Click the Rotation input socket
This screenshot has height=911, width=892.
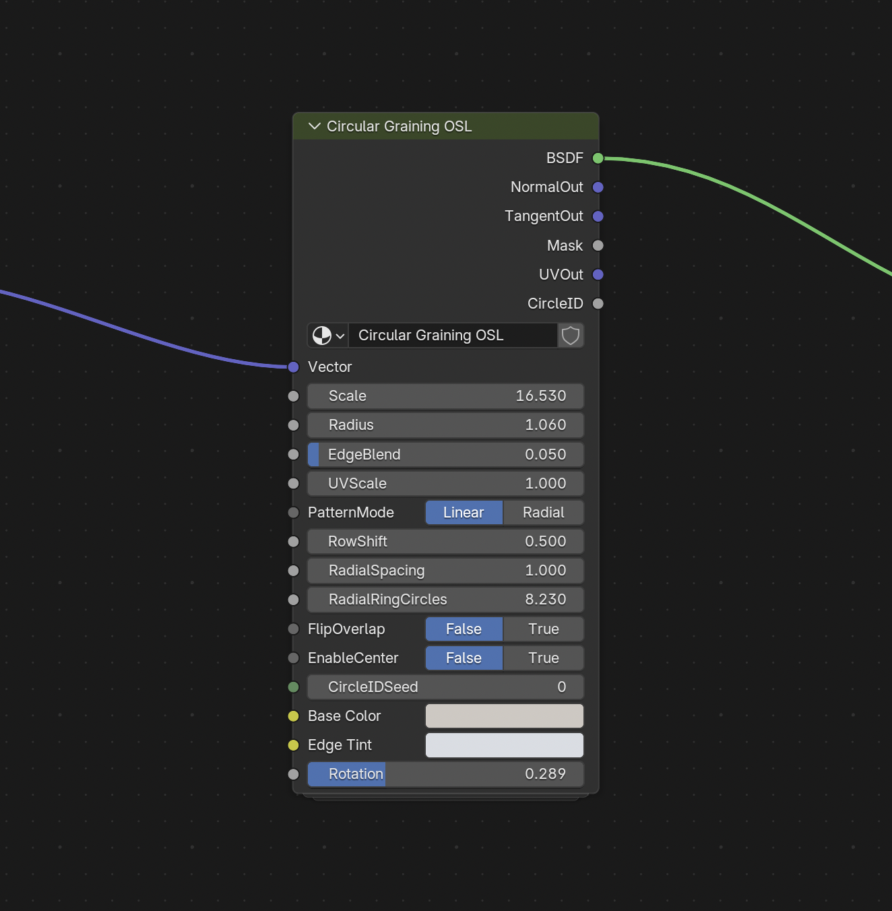[x=293, y=774]
